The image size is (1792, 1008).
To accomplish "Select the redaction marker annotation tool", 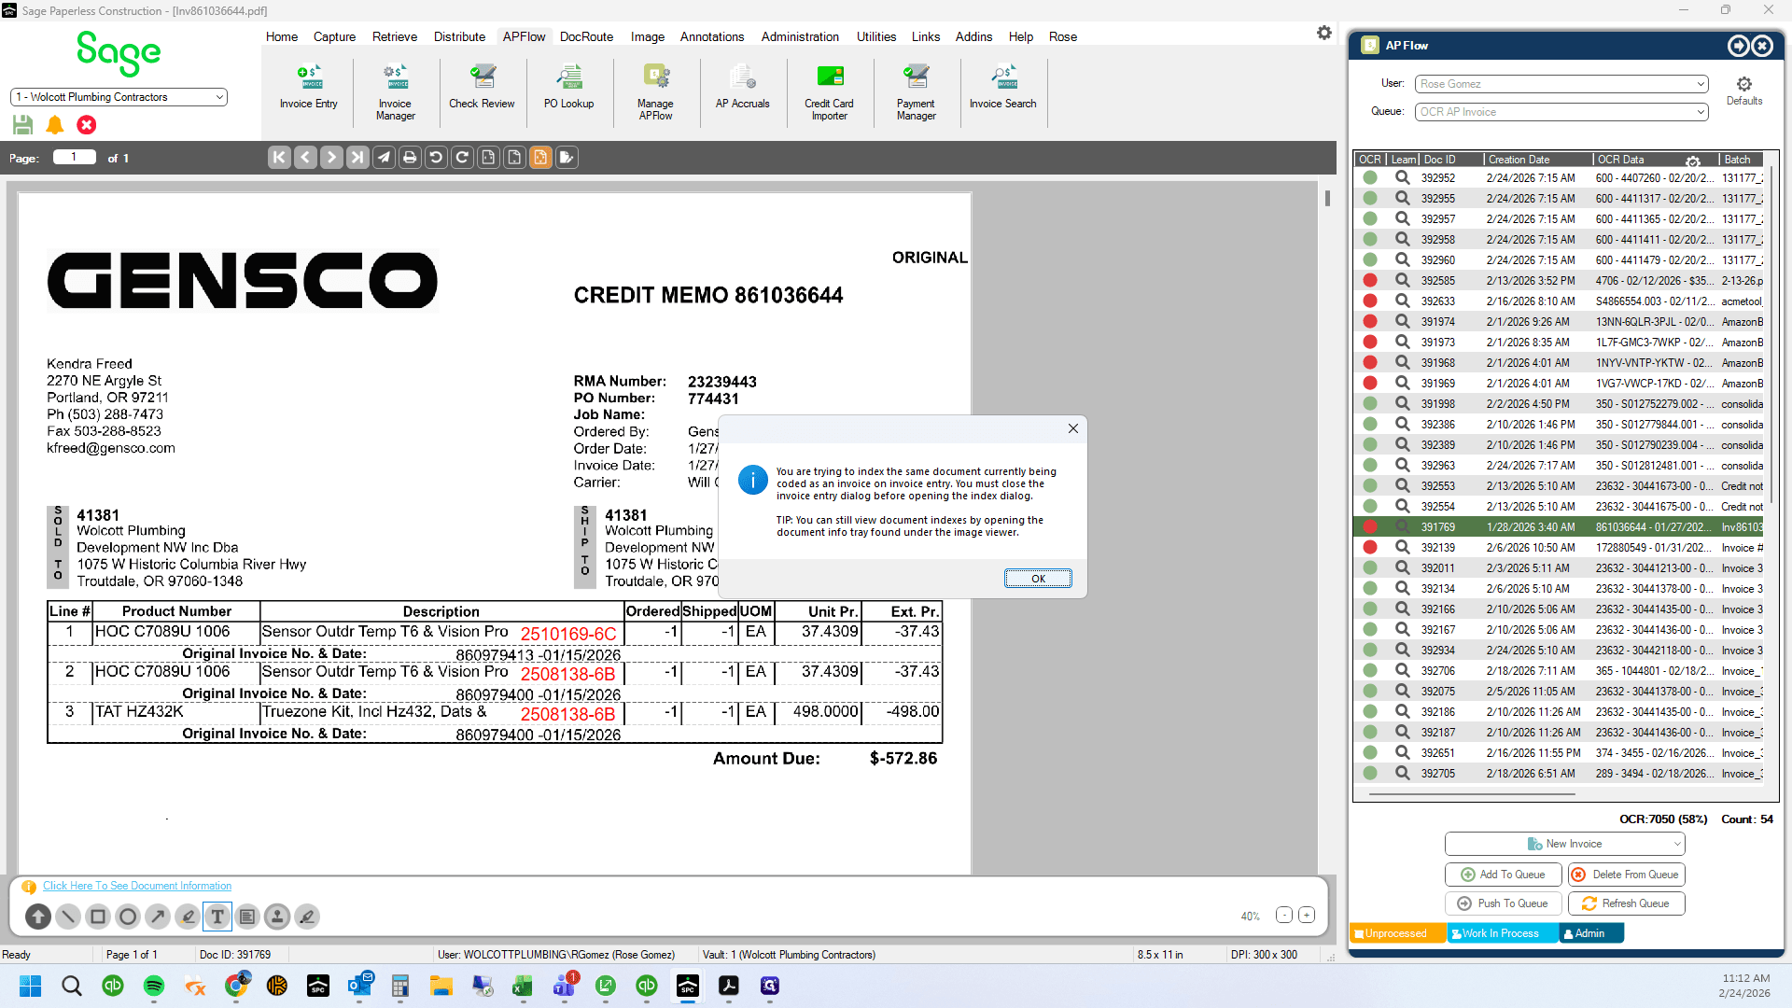I will (x=307, y=917).
